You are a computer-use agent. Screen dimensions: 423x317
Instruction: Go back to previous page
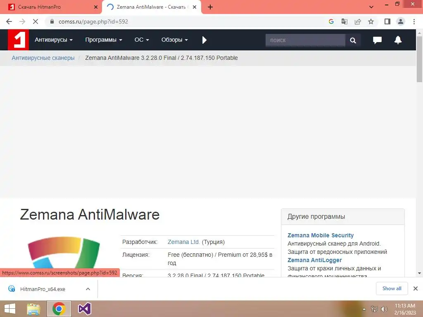pyautogui.click(x=9, y=21)
